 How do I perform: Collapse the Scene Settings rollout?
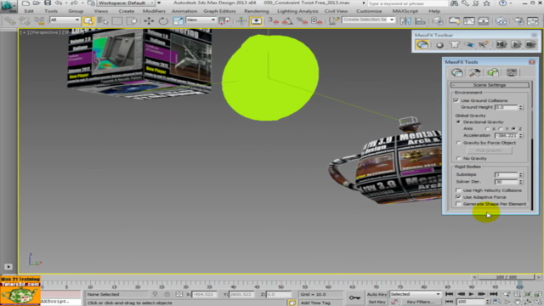click(490, 85)
